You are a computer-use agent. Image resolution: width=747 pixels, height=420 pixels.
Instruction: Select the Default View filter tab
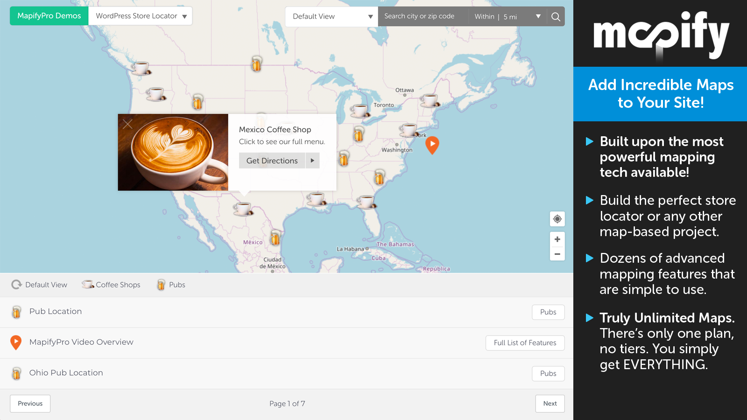click(39, 285)
